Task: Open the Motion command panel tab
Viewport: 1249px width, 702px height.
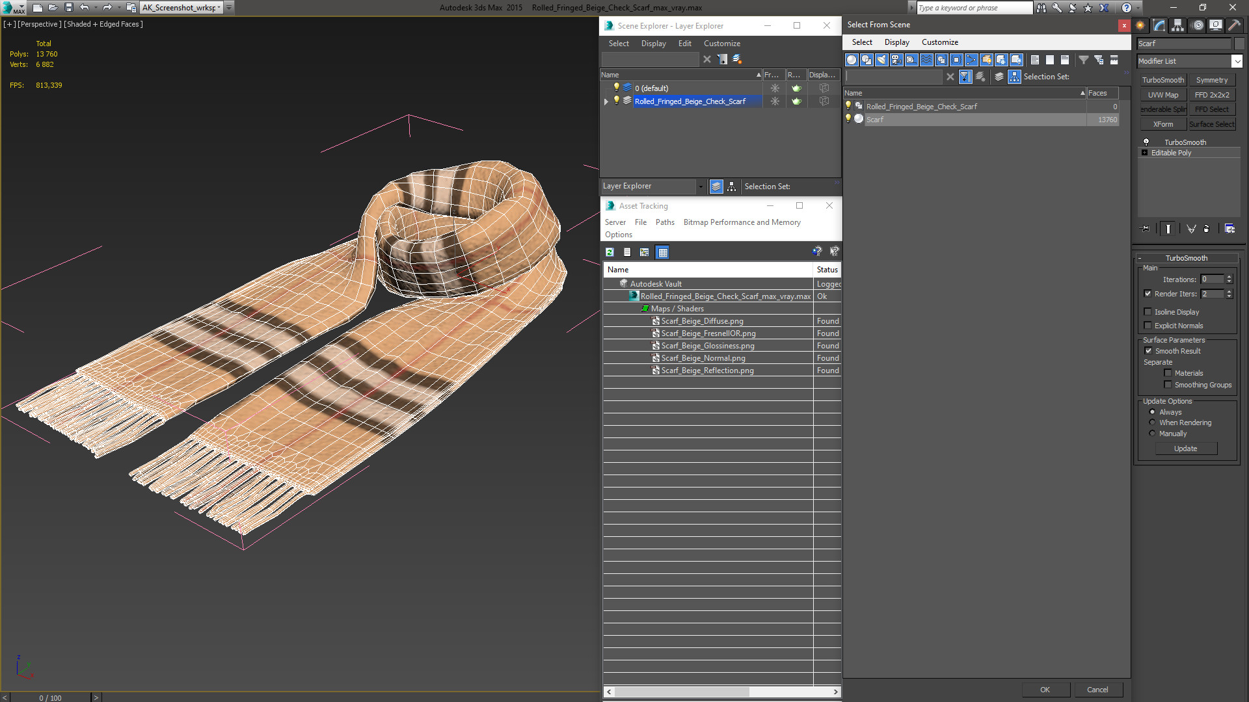Action: click(1198, 25)
